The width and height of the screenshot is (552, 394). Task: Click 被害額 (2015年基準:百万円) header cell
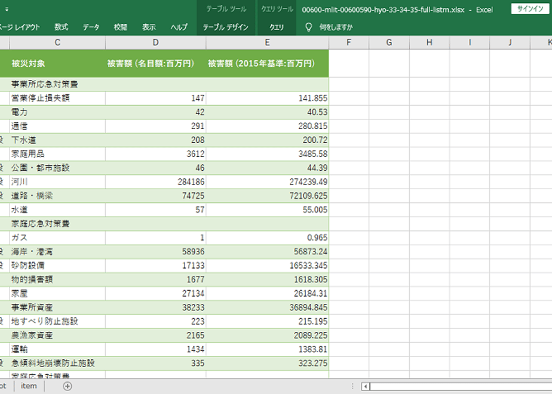[268, 63]
